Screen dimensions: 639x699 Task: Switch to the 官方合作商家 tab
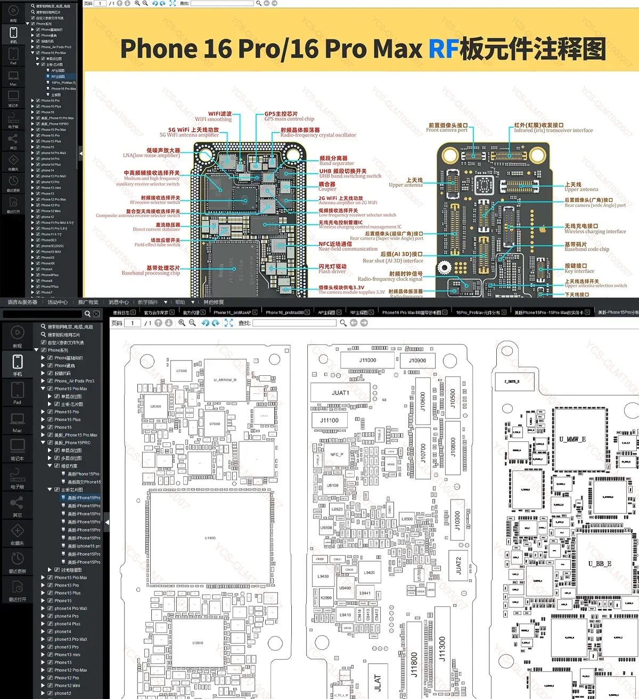coord(156,313)
